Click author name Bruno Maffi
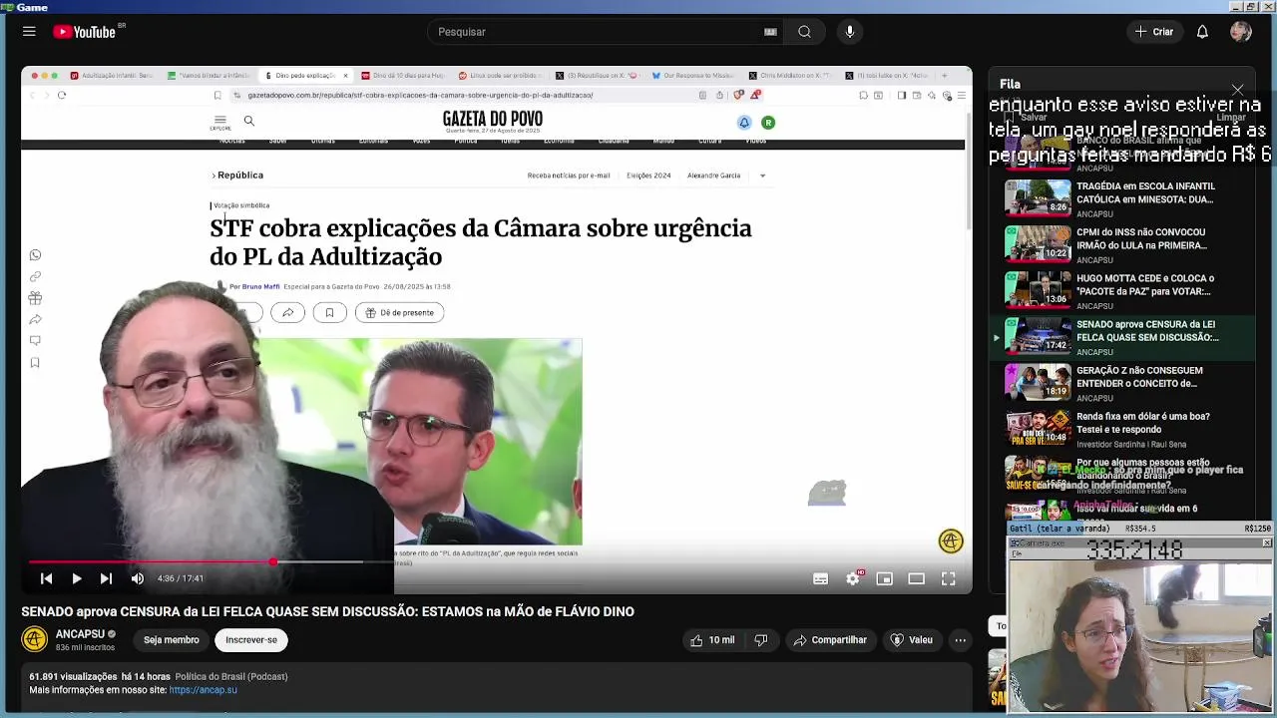Viewport: 1277px width, 718px height. coord(260,286)
